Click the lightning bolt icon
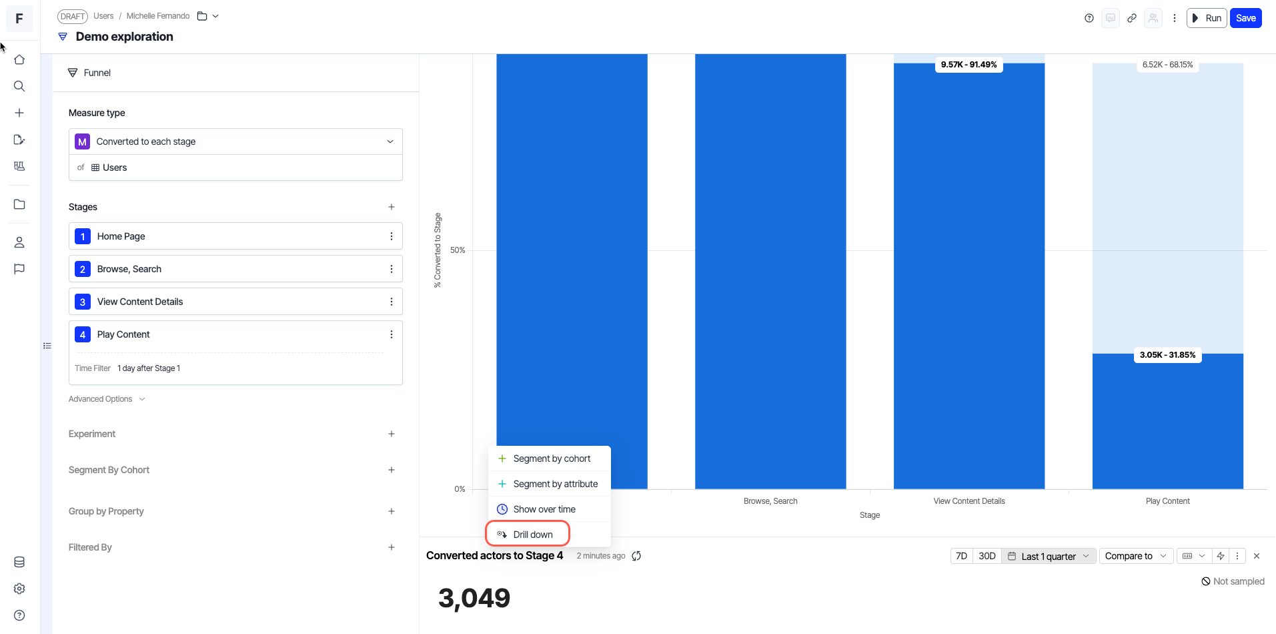This screenshot has height=634, width=1276. point(1221,556)
